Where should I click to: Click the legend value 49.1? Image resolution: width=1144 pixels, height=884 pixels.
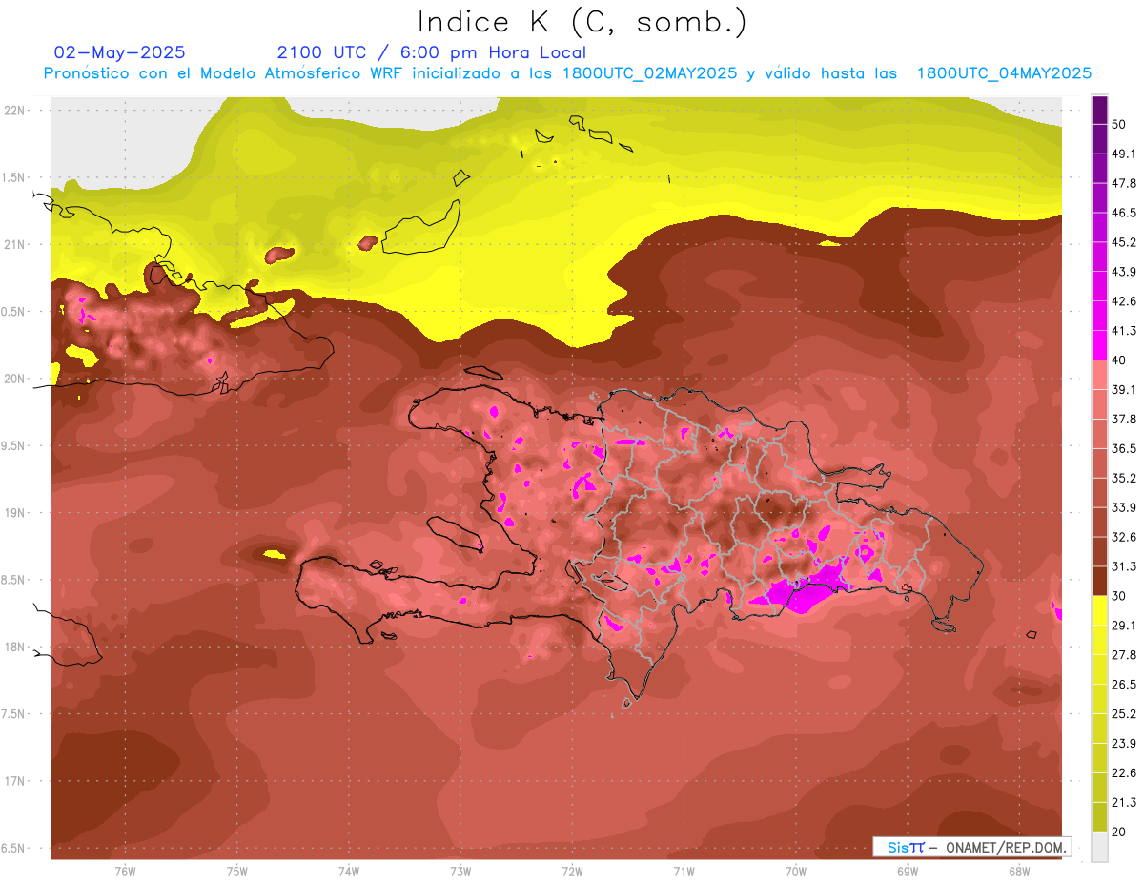[x=1124, y=153]
